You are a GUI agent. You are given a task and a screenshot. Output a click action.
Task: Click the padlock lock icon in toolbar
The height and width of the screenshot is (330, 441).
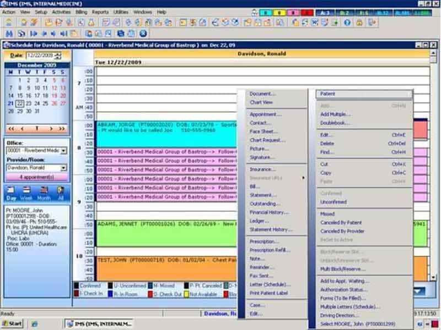click(x=359, y=23)
